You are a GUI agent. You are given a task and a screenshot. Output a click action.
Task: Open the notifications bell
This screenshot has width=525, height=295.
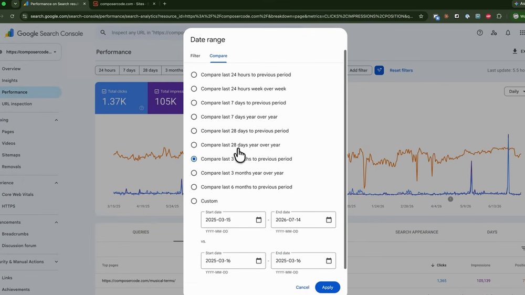click(x=508, y=33)
